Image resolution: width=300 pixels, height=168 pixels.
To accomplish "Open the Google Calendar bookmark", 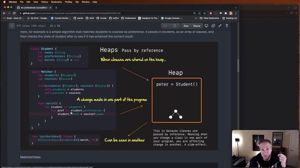I will [172, 18].
